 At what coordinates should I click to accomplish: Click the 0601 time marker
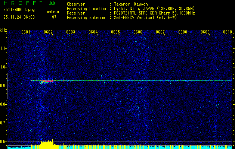coord(26,32)
